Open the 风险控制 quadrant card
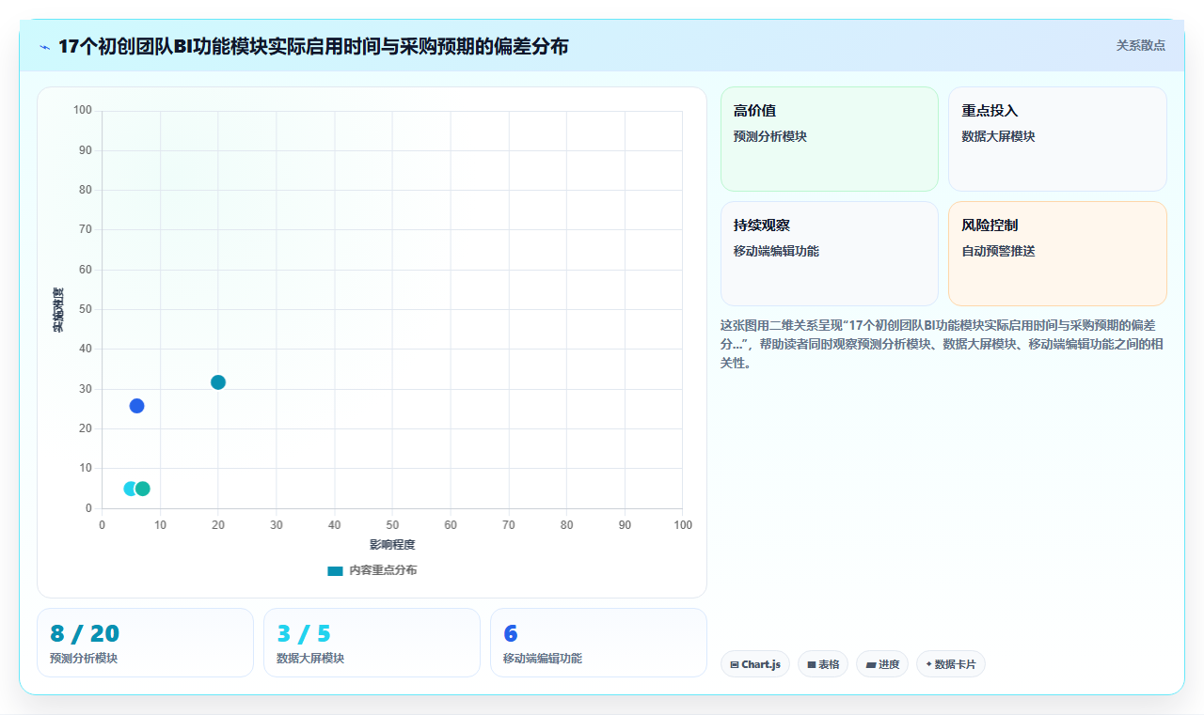This screenshot has height=715, width=1204. pos(1057,254)
